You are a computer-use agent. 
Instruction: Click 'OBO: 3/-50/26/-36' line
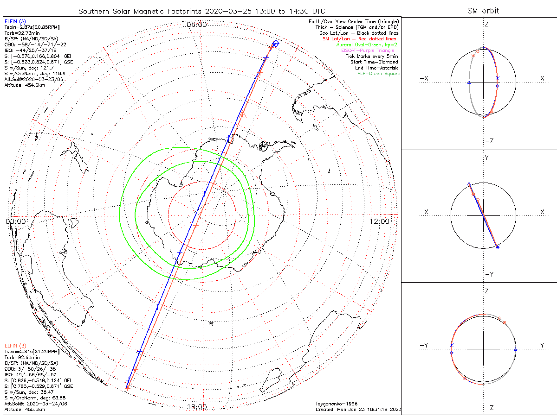click(x=31, y=369)
